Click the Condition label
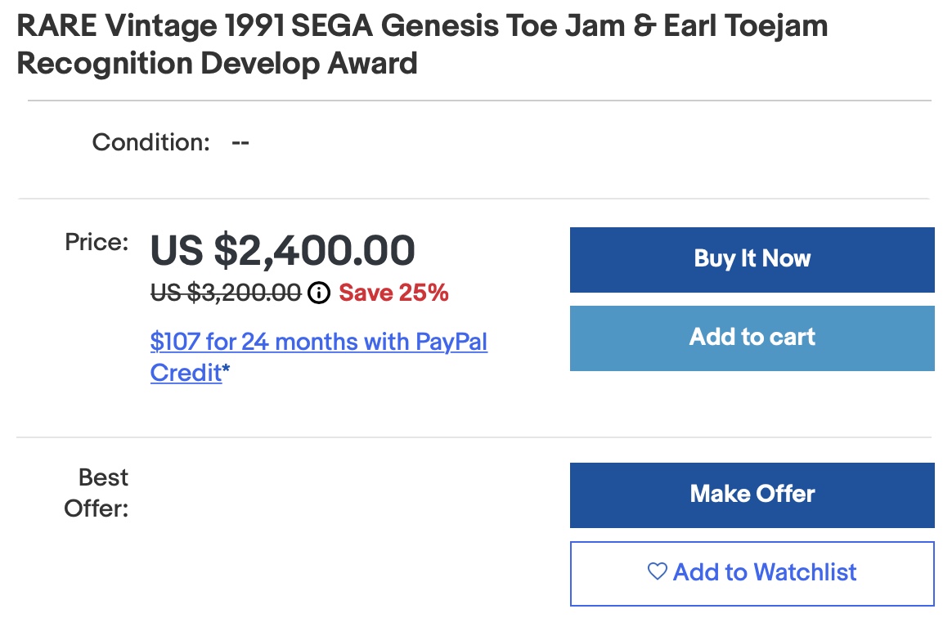 click(x=151, y=142)
